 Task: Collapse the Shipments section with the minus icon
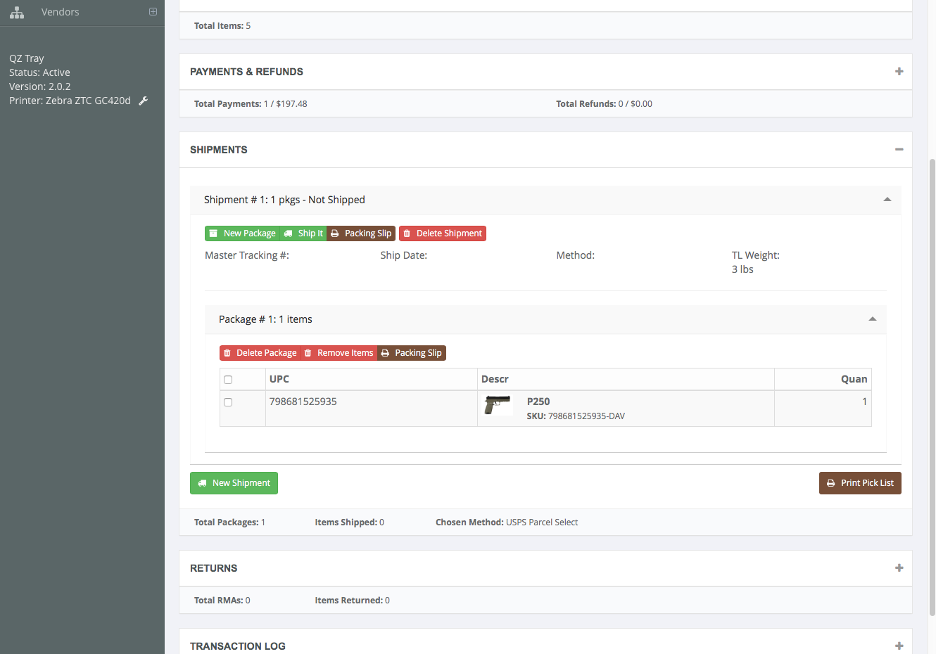pyautogui.click(x=899, y=150)
